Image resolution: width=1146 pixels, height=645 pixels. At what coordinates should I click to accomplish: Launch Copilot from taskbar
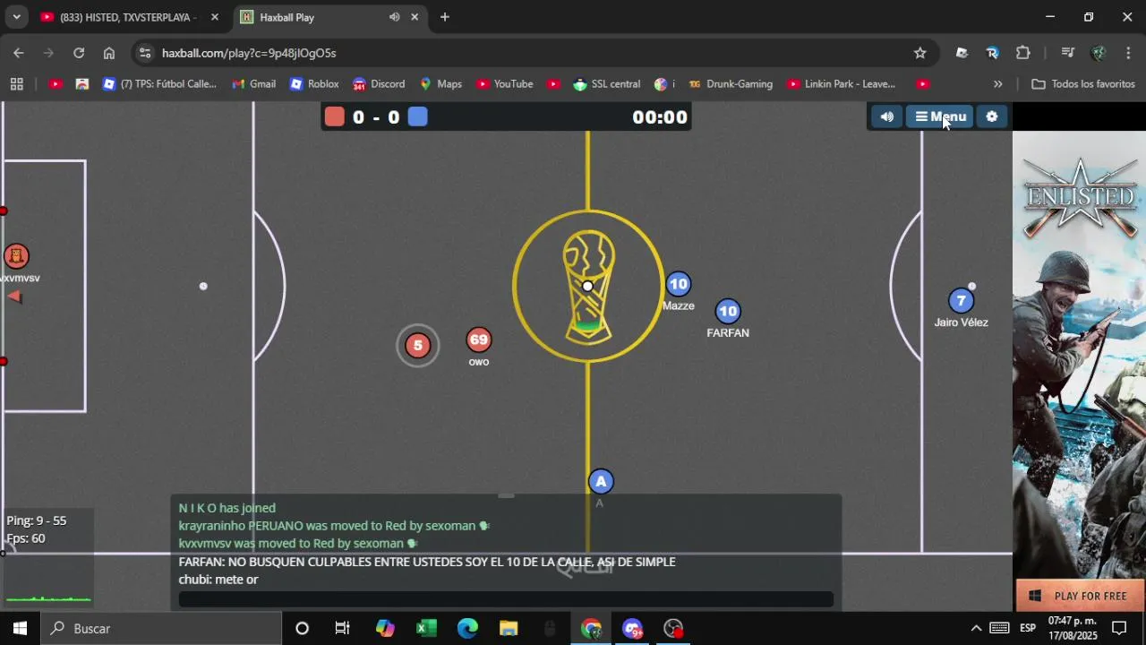(x=385, y=628)
